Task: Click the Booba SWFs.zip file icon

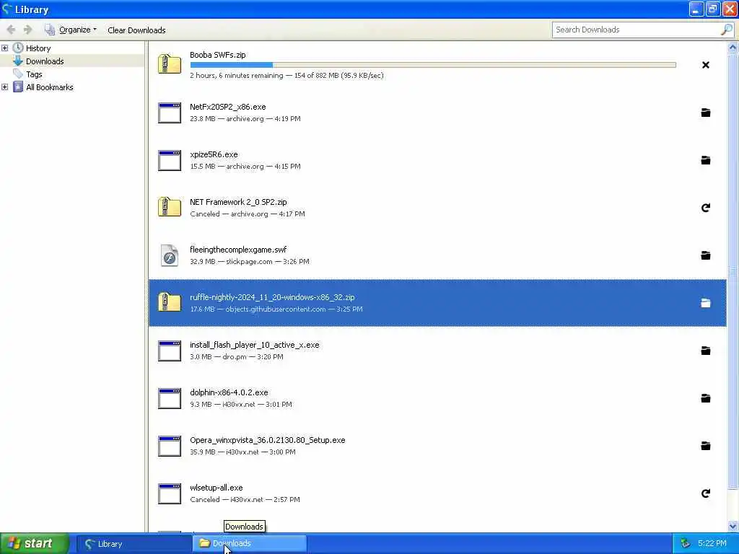Action: click(169, 64)
